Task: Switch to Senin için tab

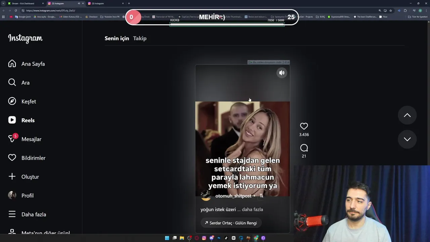Action: coord(117,38)
